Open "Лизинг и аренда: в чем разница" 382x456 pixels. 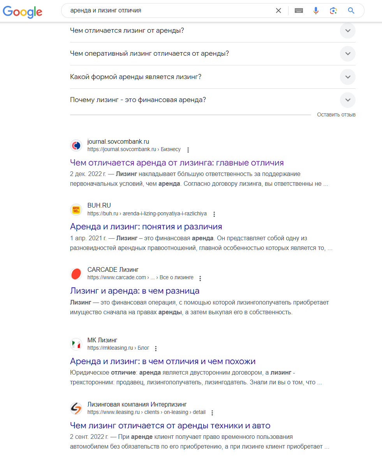tap(135, 291)
